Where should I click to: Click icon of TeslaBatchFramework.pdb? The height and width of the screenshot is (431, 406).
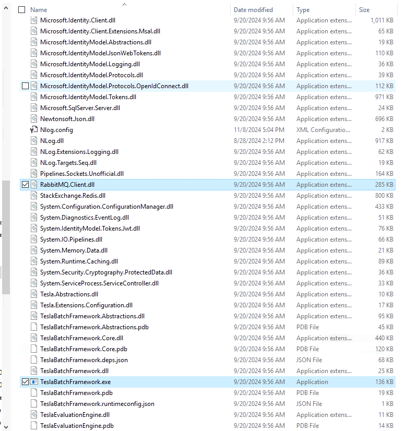(x=34, y=393)
